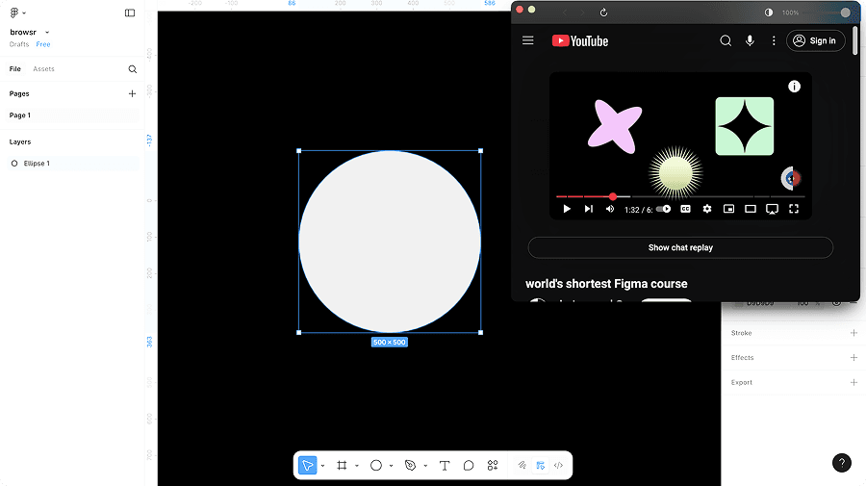Click the red video progress scrubber
Image resolution: width=866 pixels, height=486 pixels.
pos(613,196)
